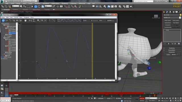Viewport: 182px width, 102px height.
Task: Open the Keys menu in Track View
Action: [x=21, y=18]
